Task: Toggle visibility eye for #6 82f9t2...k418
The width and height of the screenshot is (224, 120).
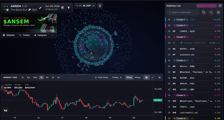Action: (169, 49)
